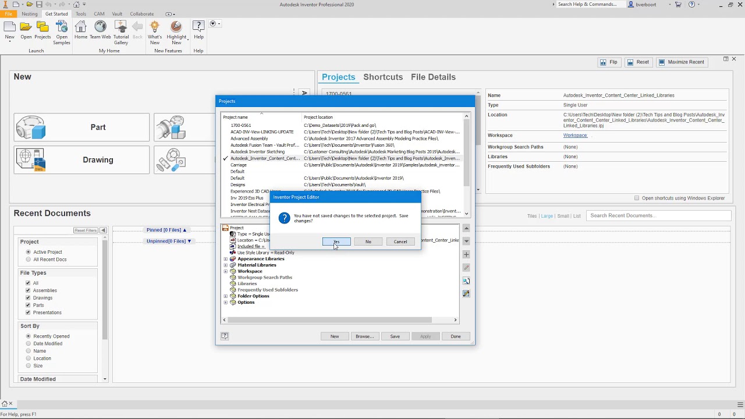The image size is (745, 419).
Task: Click the Maximize Recent button
Action: pos(682,62)
